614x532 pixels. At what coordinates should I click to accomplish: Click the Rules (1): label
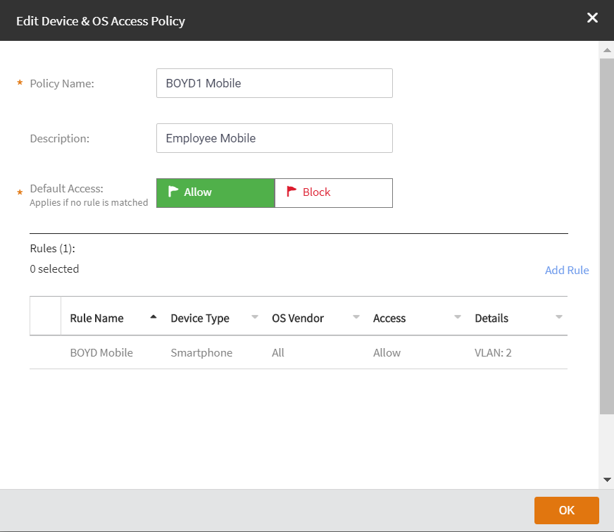pos(53,248)
